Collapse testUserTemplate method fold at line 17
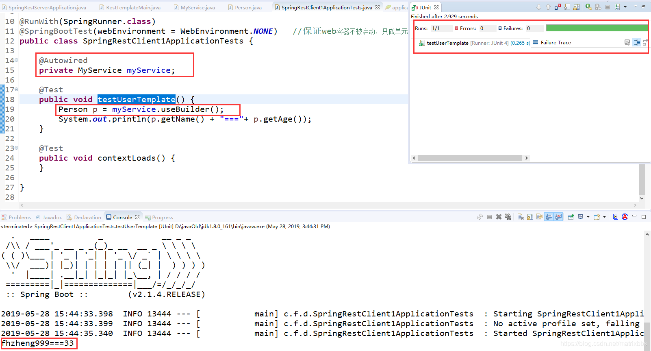 pos(16,89)
